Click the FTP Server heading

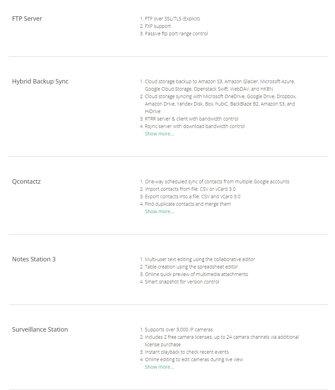tap(27, 19)
